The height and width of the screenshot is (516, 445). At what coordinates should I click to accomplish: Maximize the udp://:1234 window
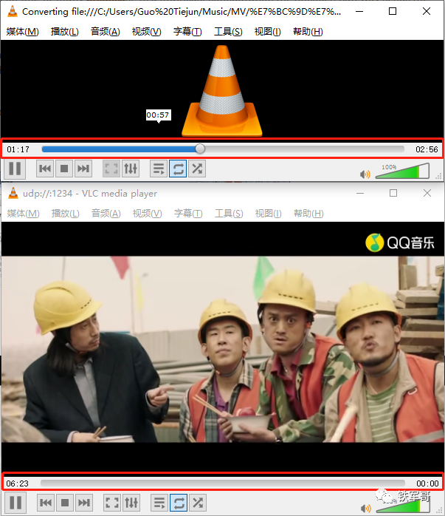click(393, 193)
